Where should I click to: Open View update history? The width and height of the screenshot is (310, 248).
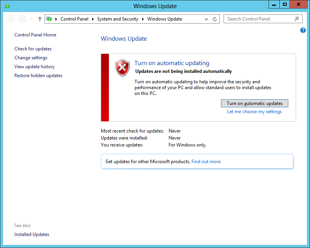coord(34,67)
